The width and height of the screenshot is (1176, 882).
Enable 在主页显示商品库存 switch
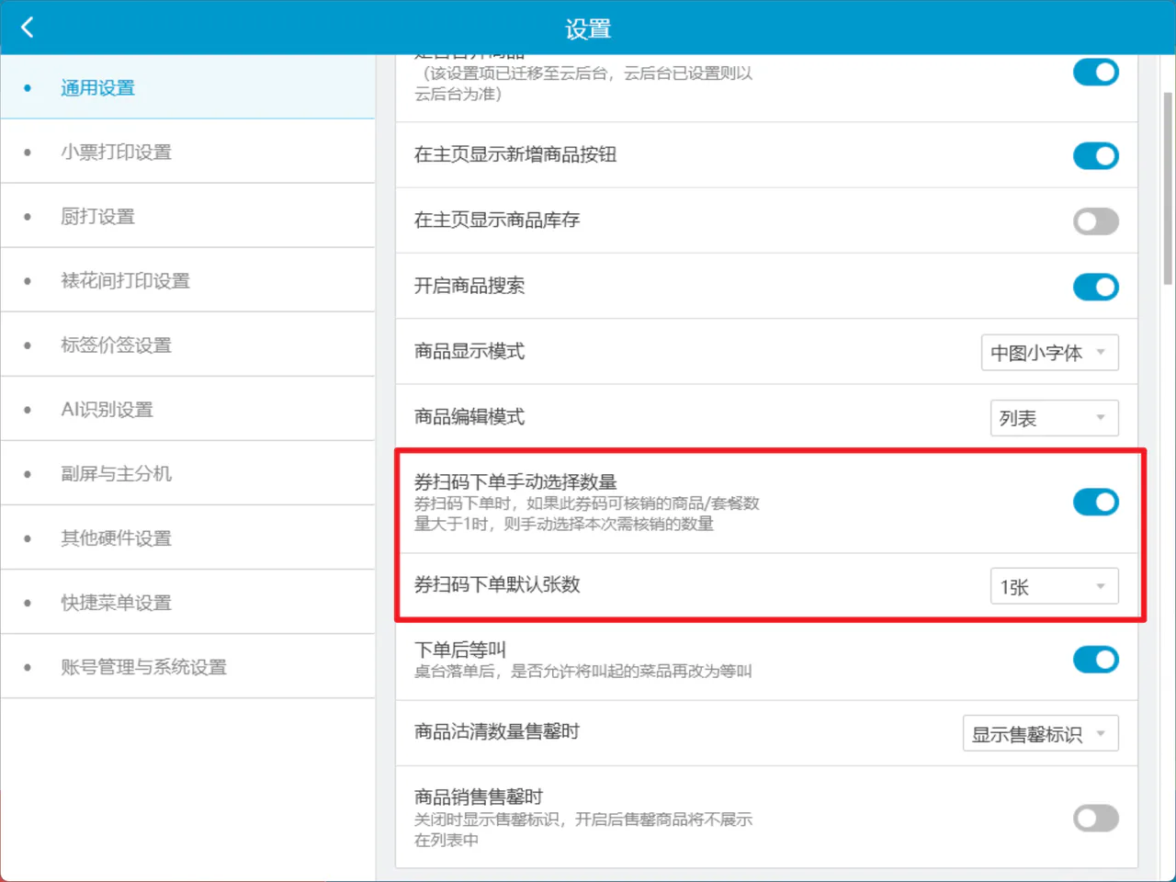point(1095,221)
